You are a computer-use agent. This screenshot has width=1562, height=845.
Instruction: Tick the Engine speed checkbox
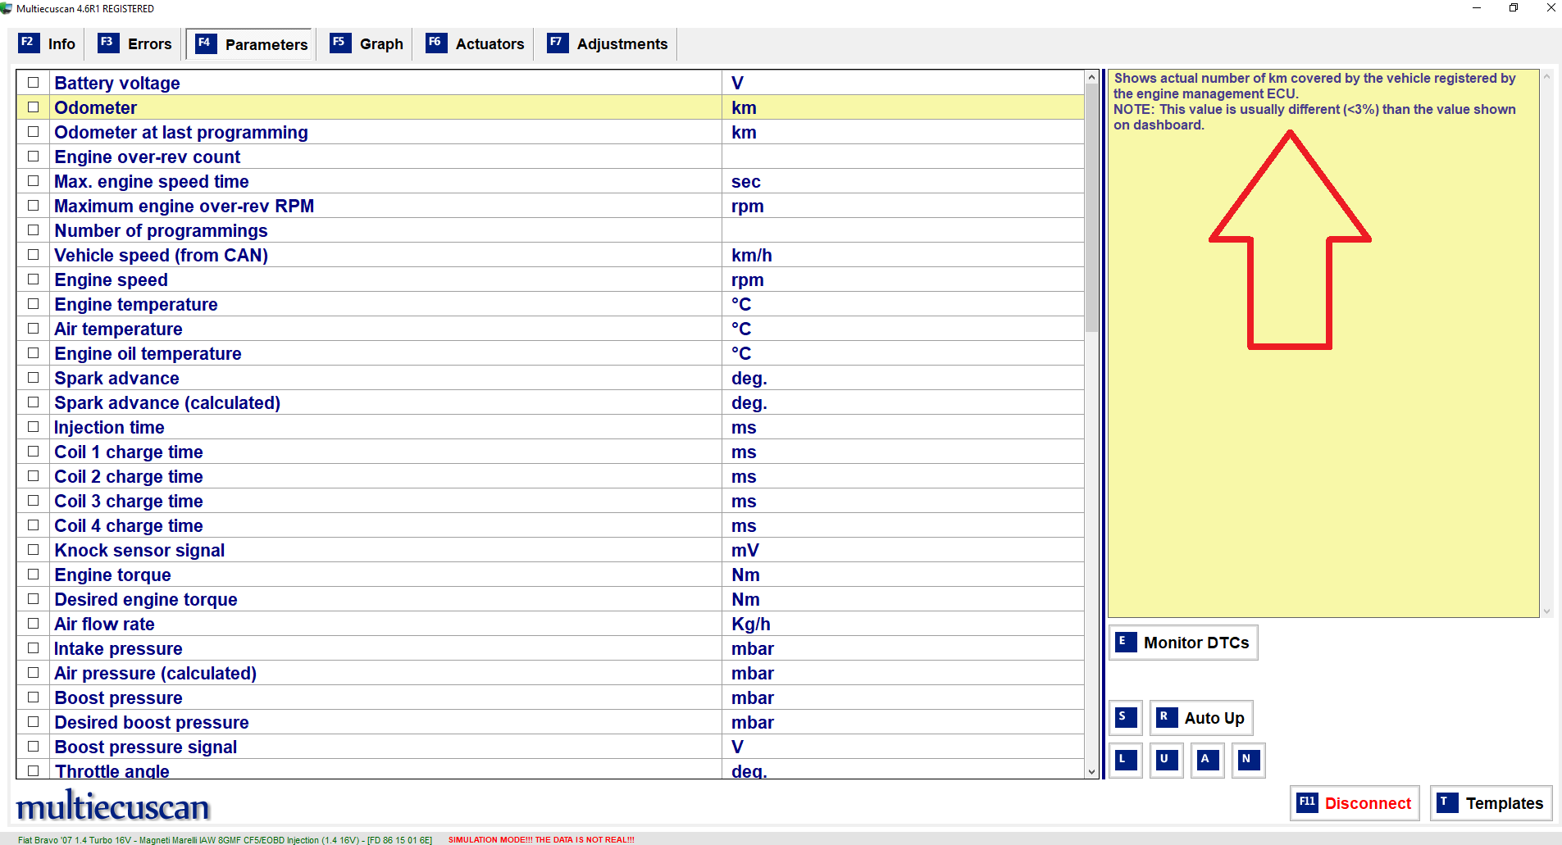[x=33, y=279]
